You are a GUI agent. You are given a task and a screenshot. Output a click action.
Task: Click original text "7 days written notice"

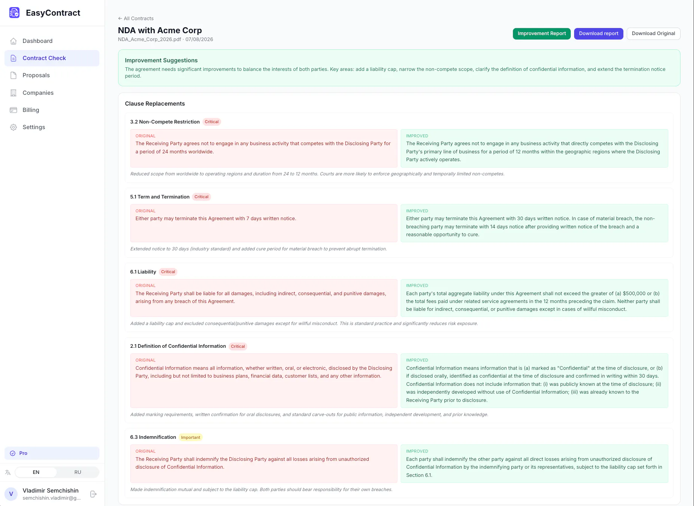pyautogui.click(x=216, y=219)
